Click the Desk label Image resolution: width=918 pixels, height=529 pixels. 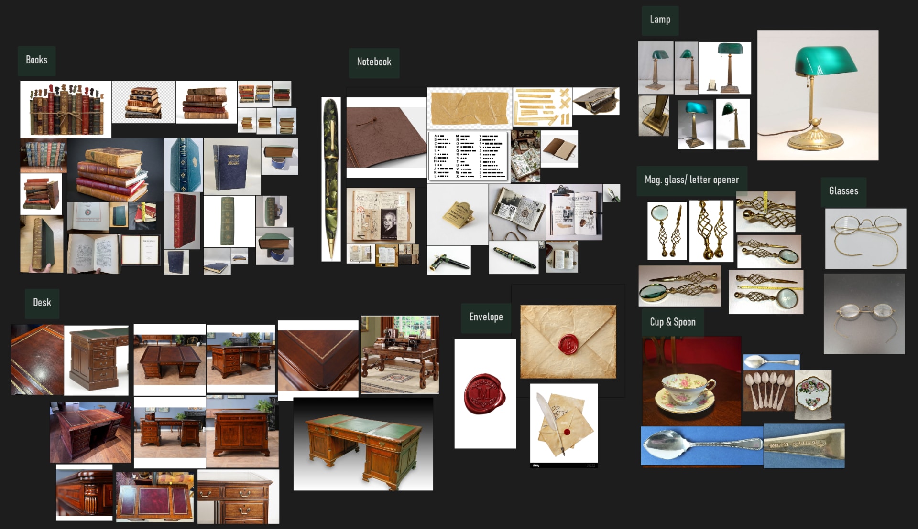point(42,303)
